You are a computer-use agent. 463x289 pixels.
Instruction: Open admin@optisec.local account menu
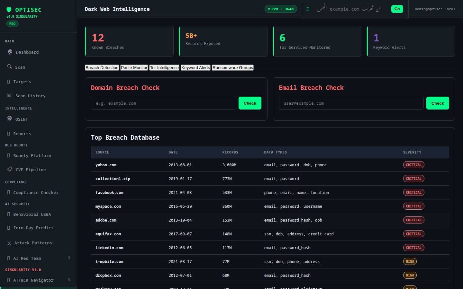pyautogui.click(x=435, y=9)
